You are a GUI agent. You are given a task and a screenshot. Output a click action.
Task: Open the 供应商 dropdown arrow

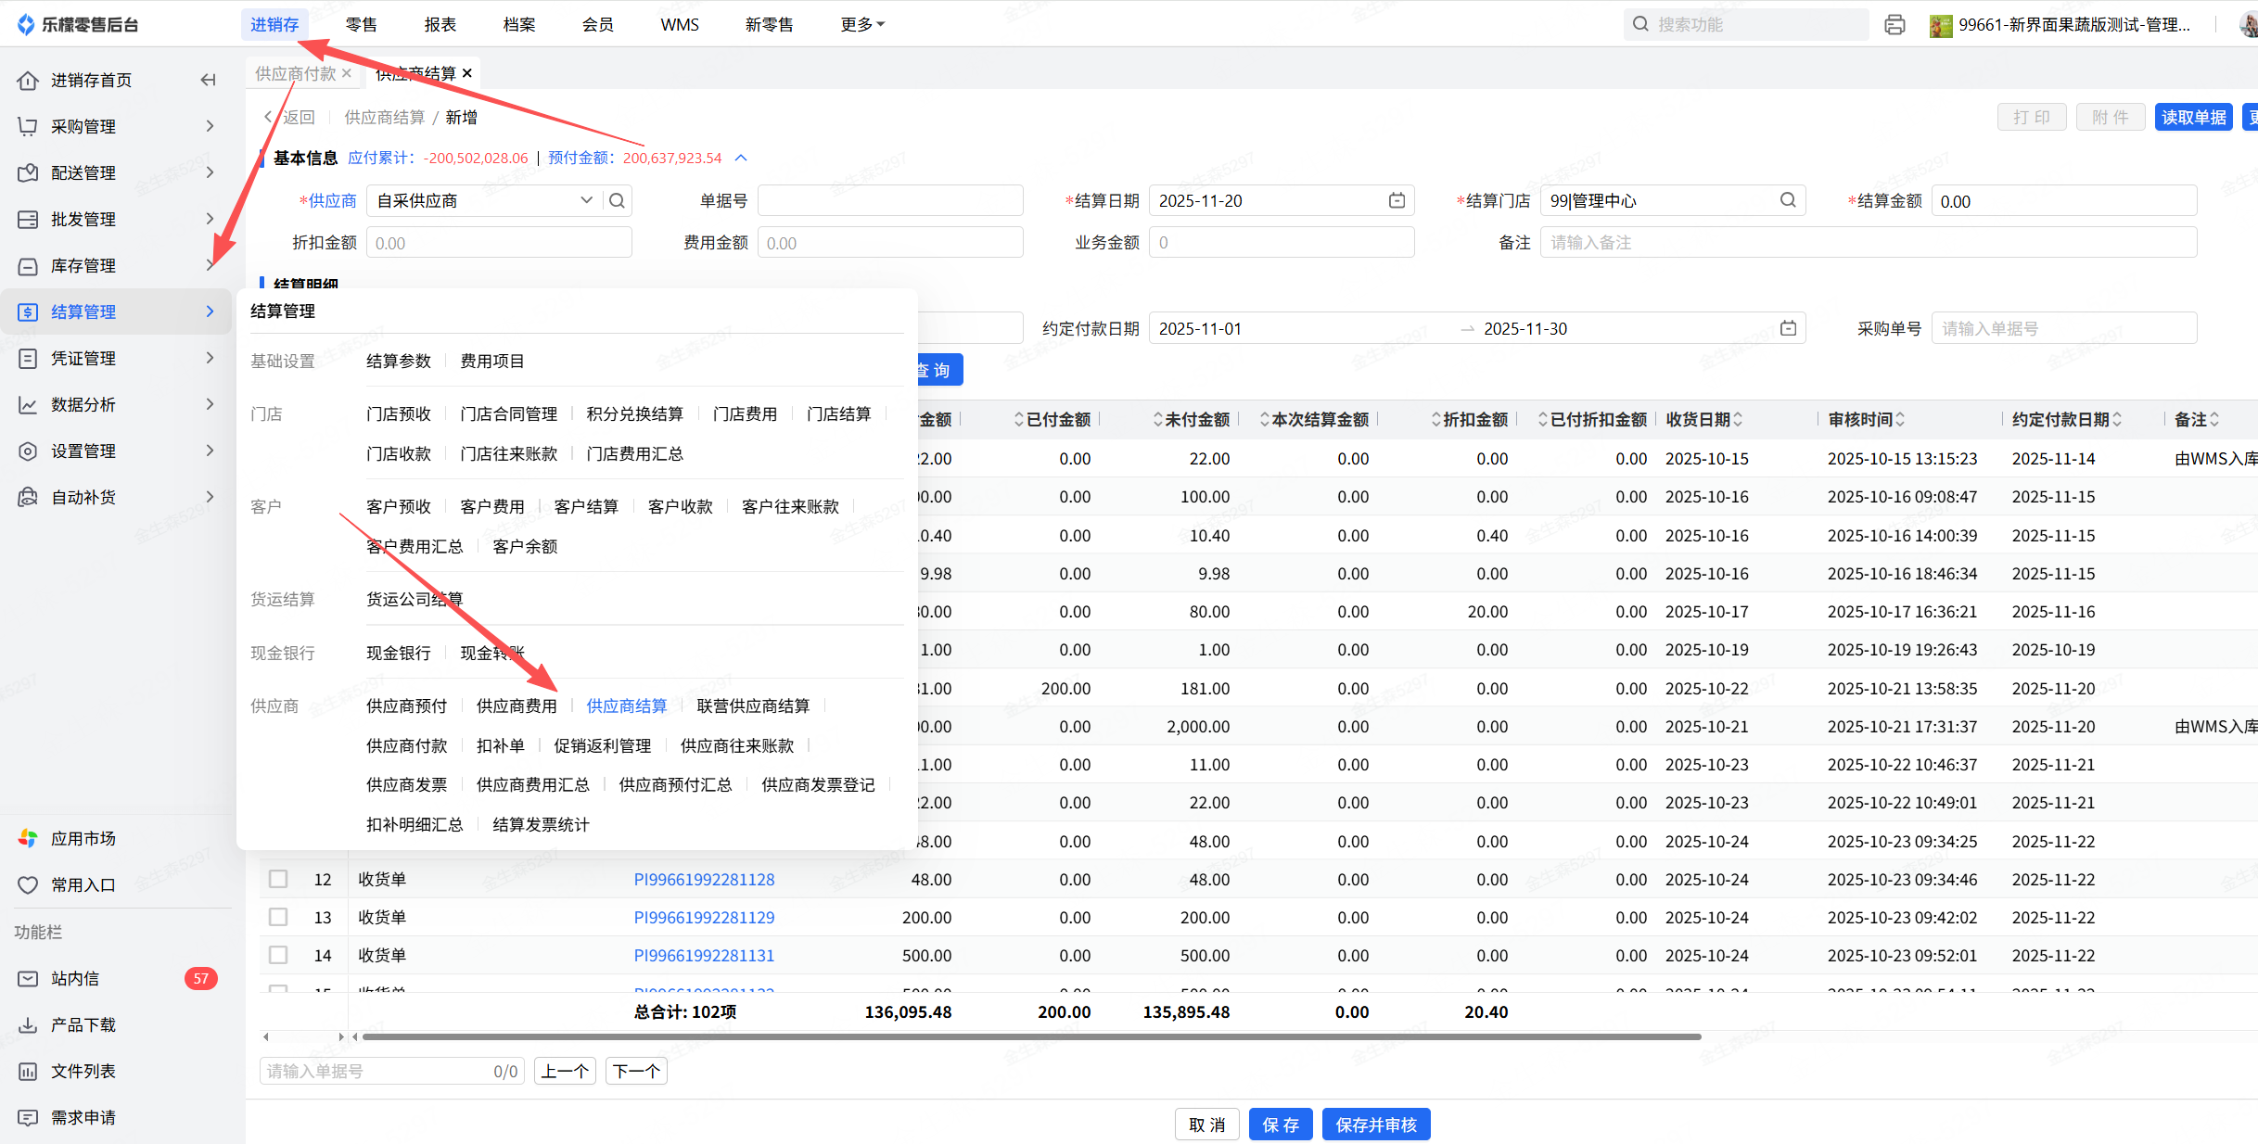pos(586,200)
